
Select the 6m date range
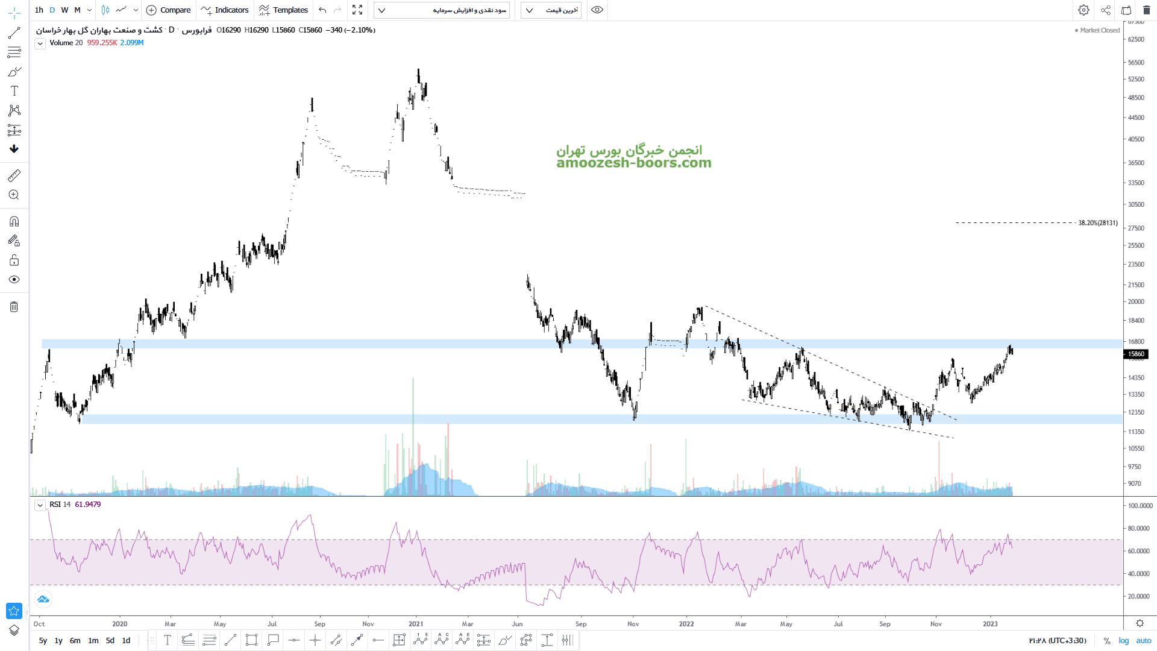pos(75,641)
